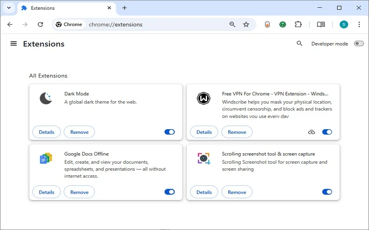Viewport: 369px width, 230px height.
Task: Turn off the Free VPN extension toggle
Action: click(327, 132)
